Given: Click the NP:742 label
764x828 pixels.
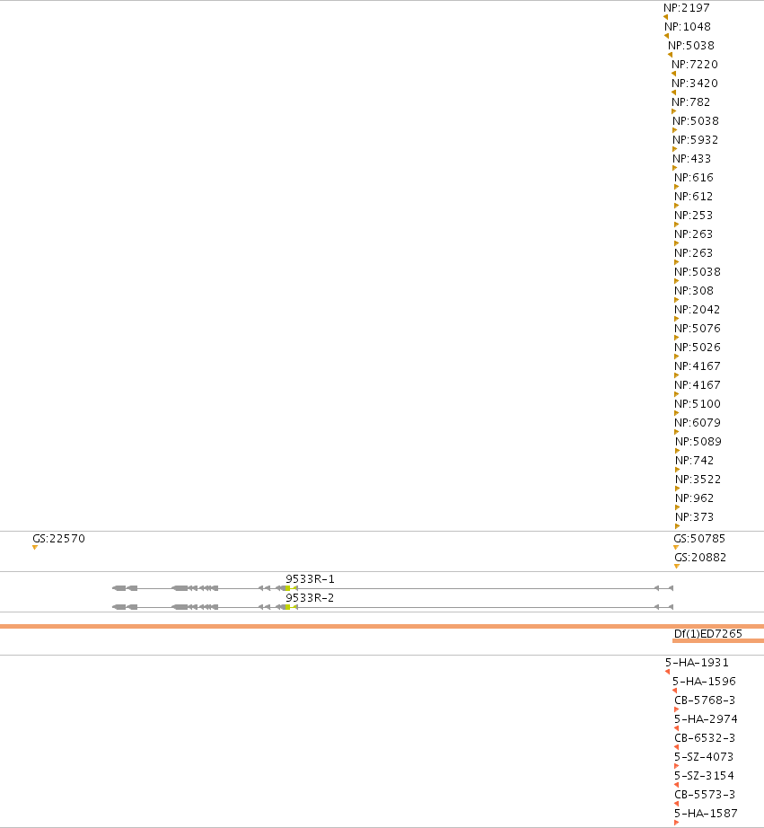Looking at the screenshot, I should pos(695,461).
